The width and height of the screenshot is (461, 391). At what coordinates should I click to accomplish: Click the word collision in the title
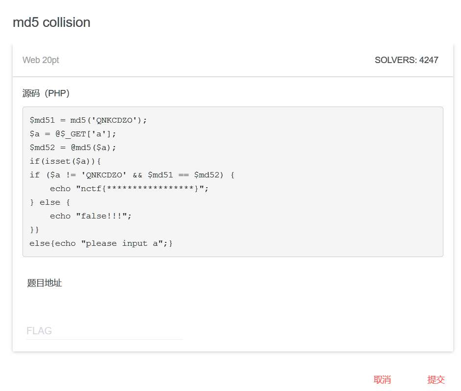[66, 22]
